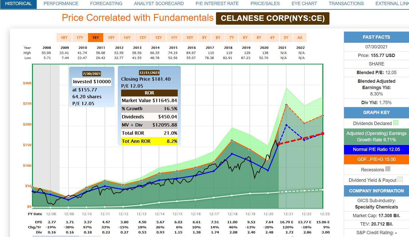
Task: Click the 12/22 earnings estimate marker
Action: (304, 123)
